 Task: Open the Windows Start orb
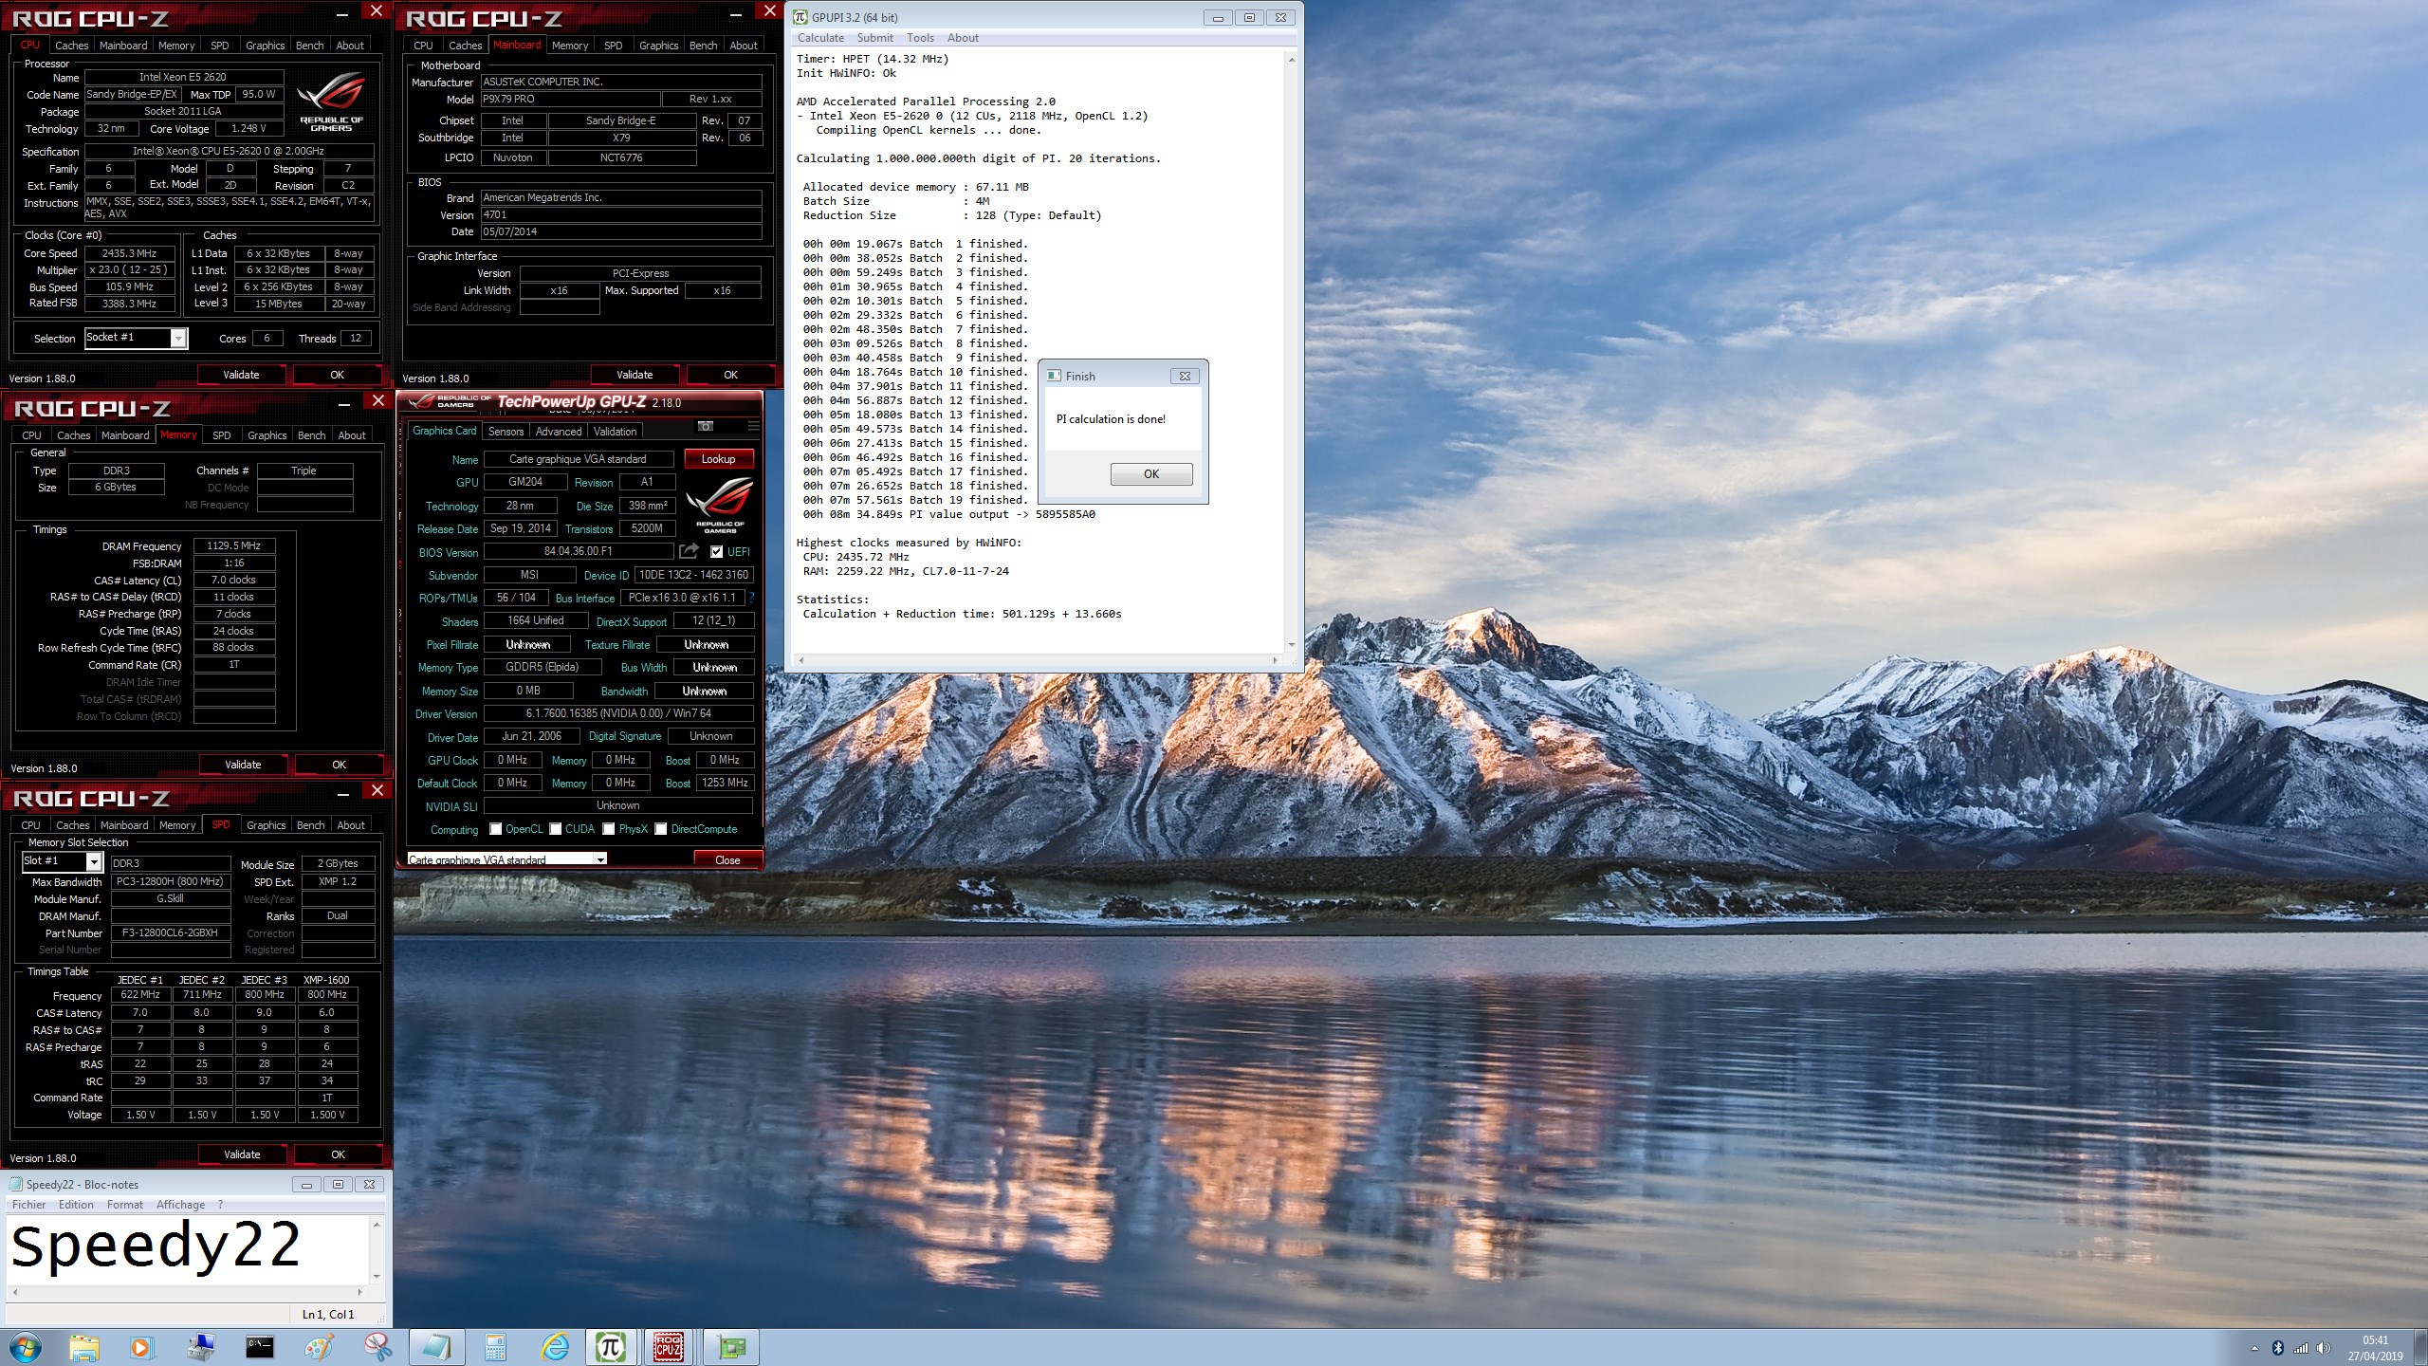26,1347
